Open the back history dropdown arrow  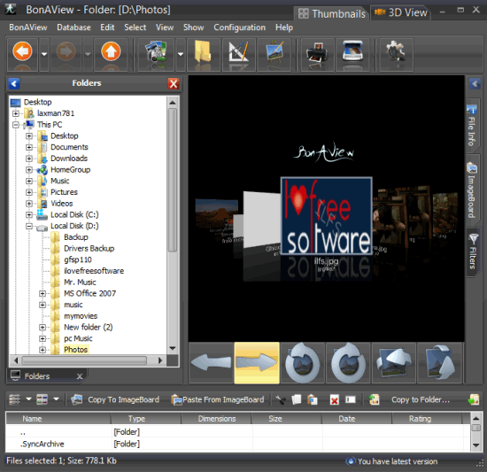(44, 54)
